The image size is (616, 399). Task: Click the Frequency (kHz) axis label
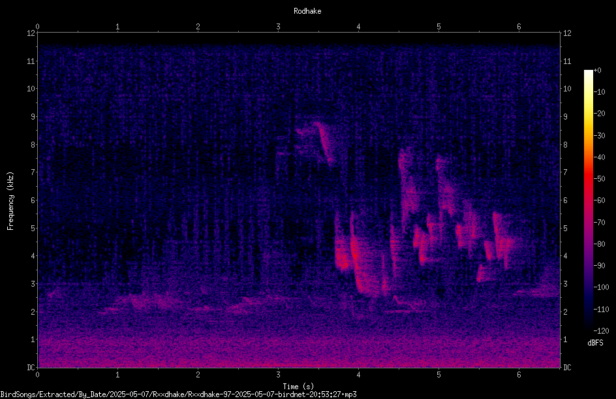10,201
